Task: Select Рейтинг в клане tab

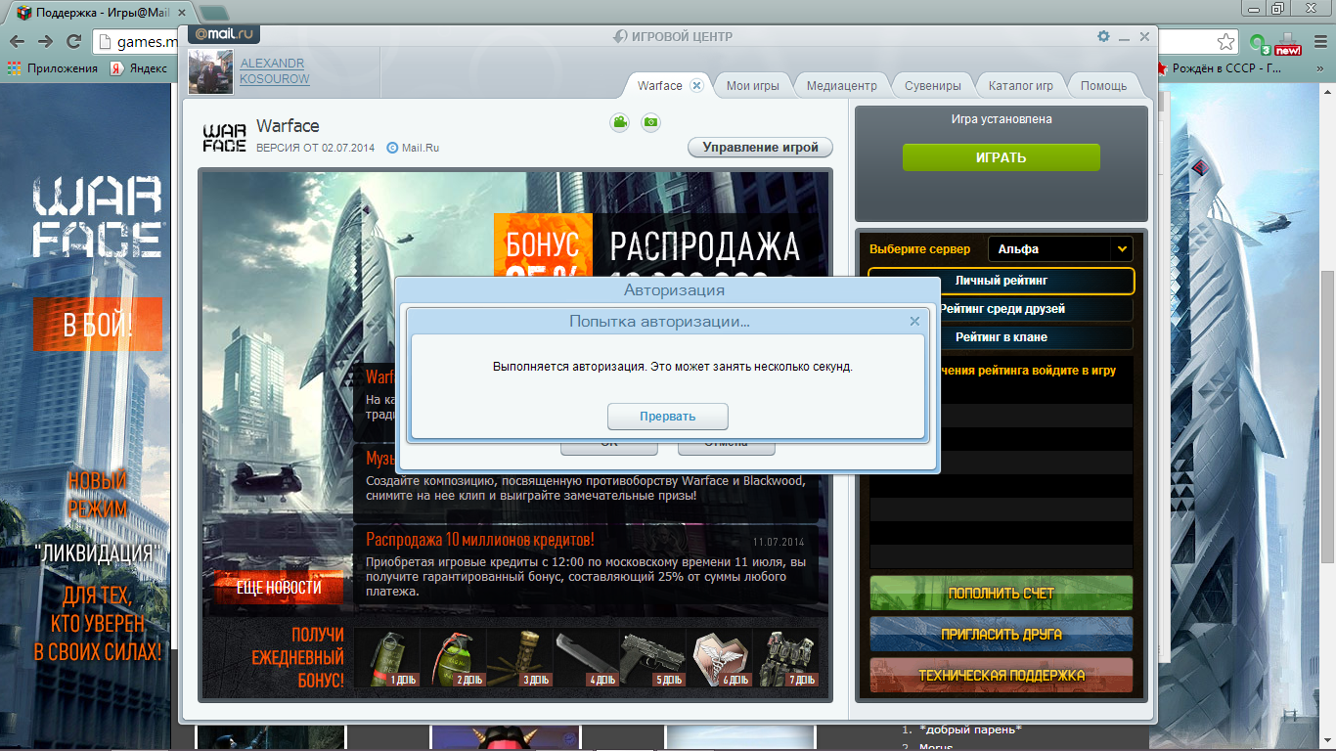Action: 1002,337
